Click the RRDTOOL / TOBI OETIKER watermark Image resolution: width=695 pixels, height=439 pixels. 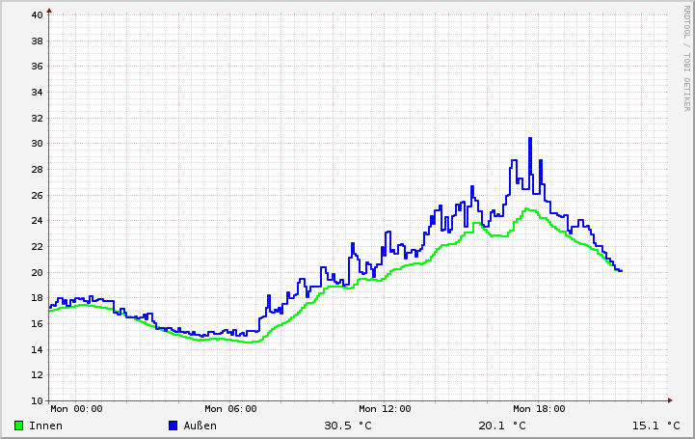pos(686,58)
